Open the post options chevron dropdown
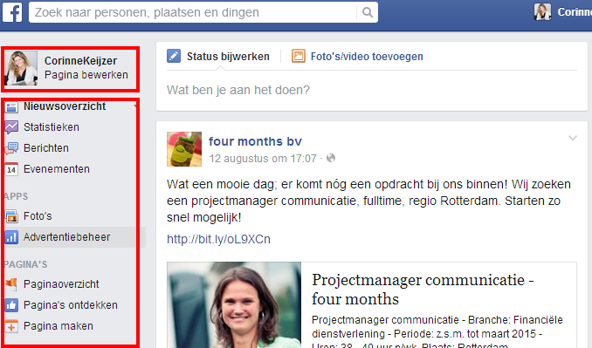The height and width of the screenshot is (348, 592). point(573,138)
